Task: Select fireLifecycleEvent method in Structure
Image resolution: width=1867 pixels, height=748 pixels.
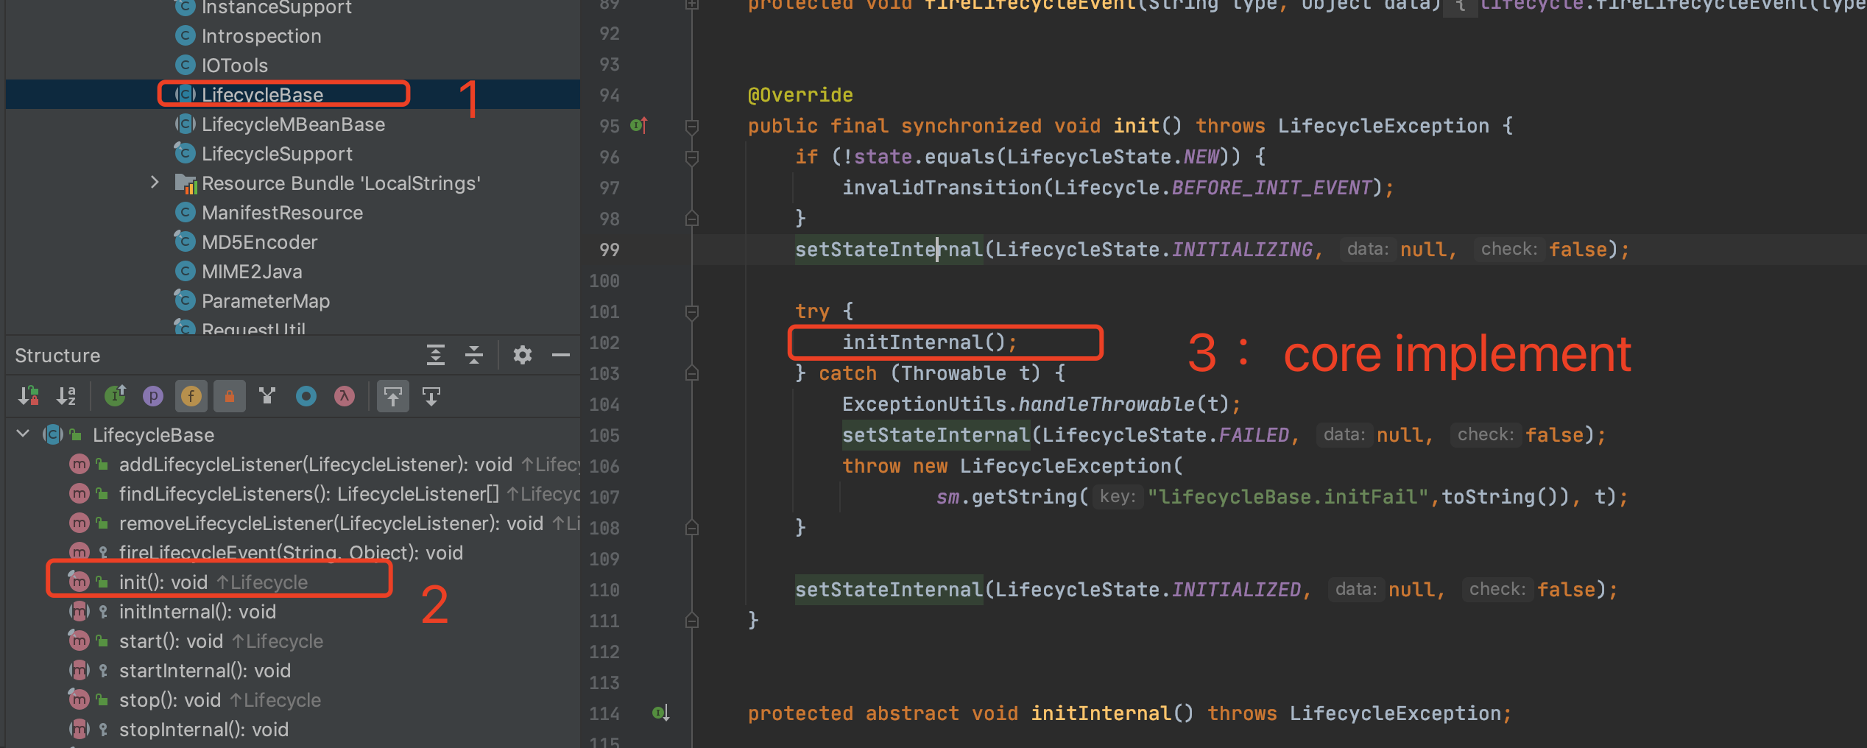Action: pyautogui.click(x=293, y=552)
